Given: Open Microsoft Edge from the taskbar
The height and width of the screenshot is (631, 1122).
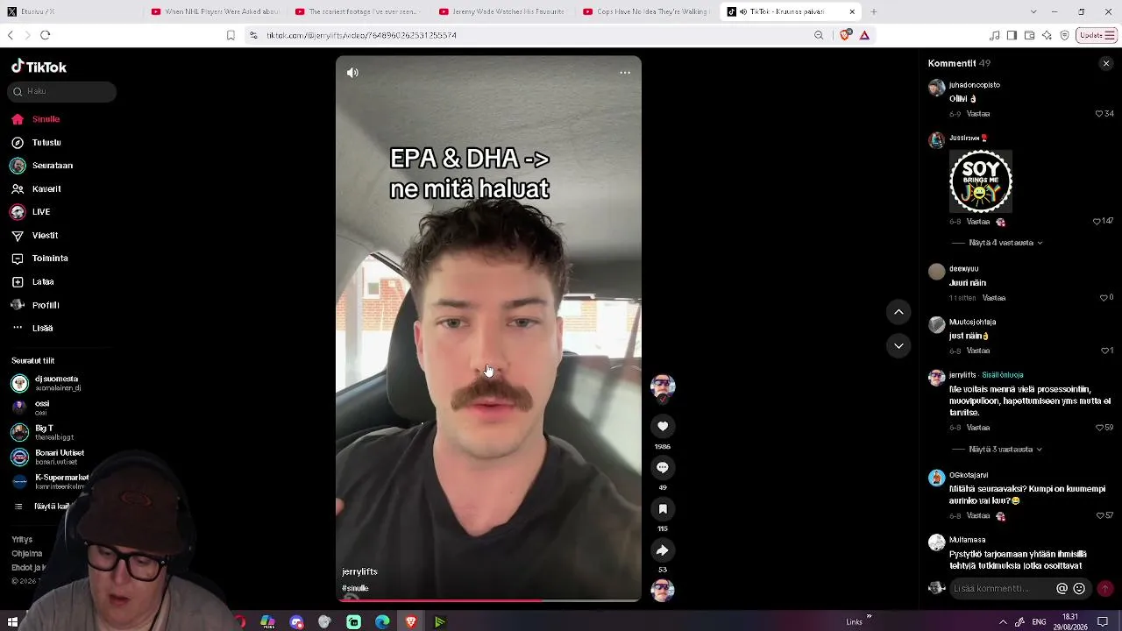Looking at the screenshot, I should tap(382, 622).
